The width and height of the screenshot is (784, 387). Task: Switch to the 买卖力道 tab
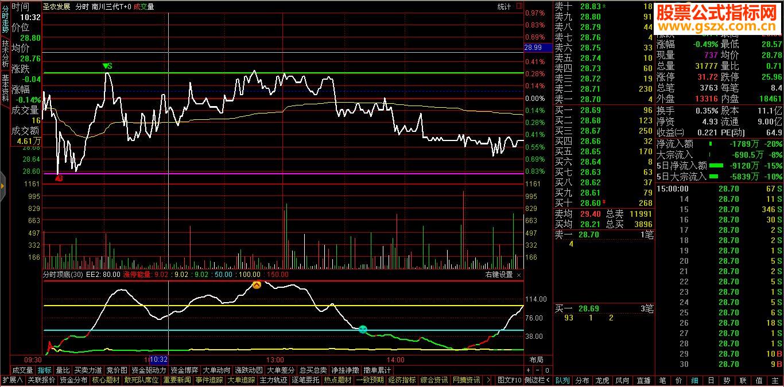click(88, 370)
